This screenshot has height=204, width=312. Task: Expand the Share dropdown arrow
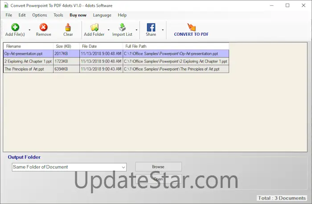(163, 30)
